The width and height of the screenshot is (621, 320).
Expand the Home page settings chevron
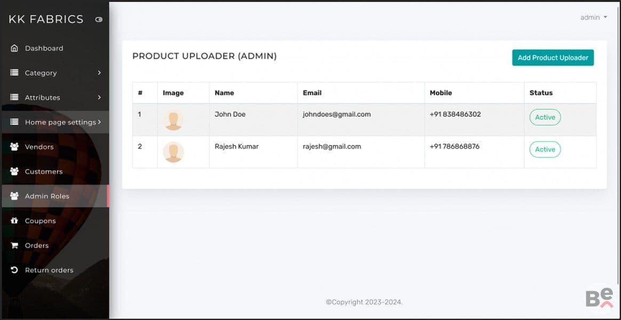pyautogui.click(x=99, y=122)
